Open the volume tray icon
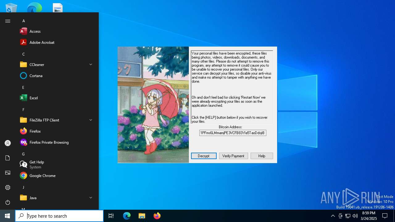The image size is (395, 222). (x=355, y=216)
